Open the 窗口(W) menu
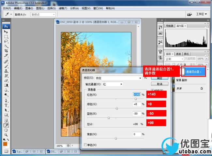212x156 pixels. 98,8
